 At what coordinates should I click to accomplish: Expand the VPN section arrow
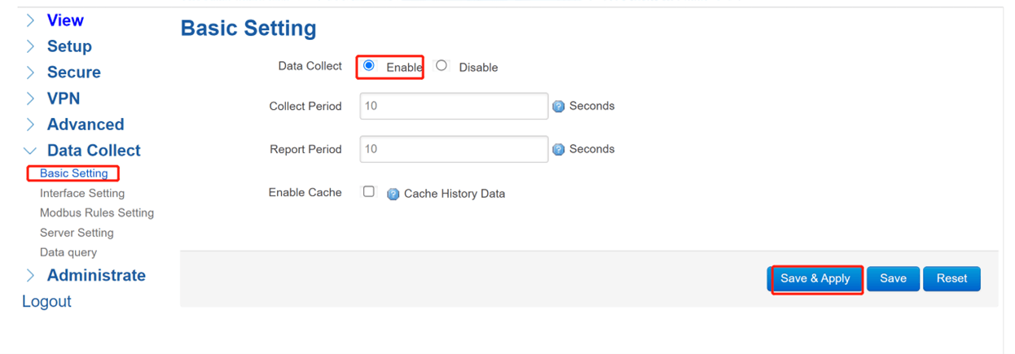pos(30,98)
